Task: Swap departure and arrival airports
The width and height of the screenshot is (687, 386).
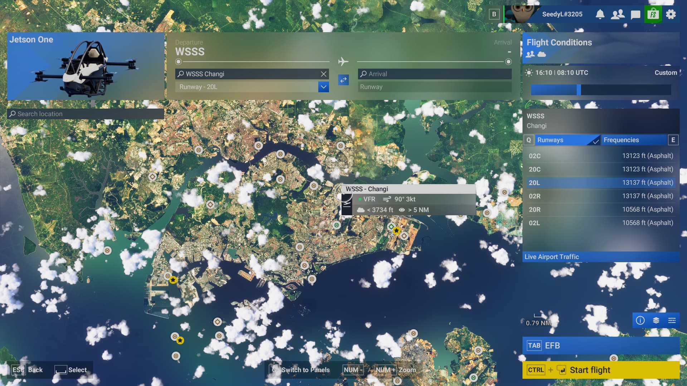Action: (x=343, y=80)
